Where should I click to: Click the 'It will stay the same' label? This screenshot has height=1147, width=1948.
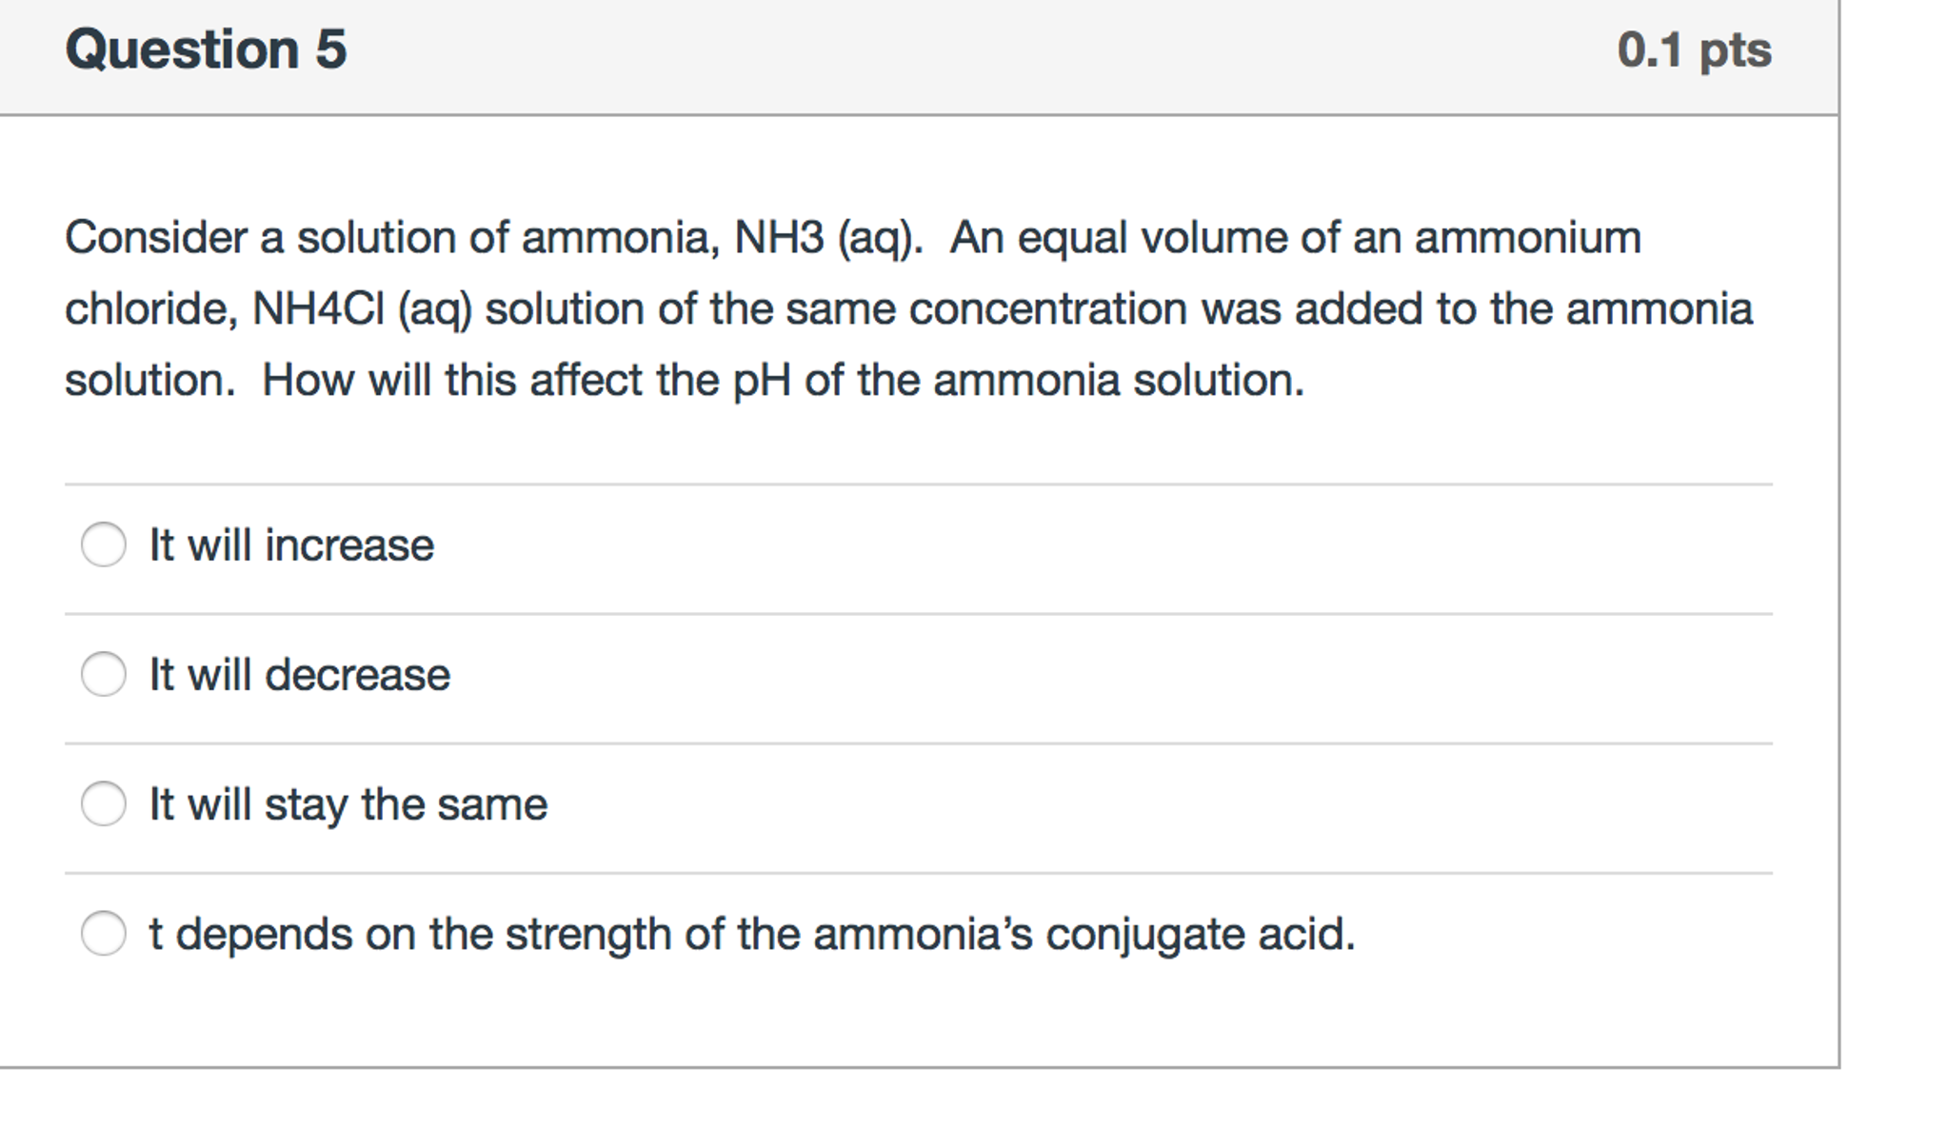[348, 804]
